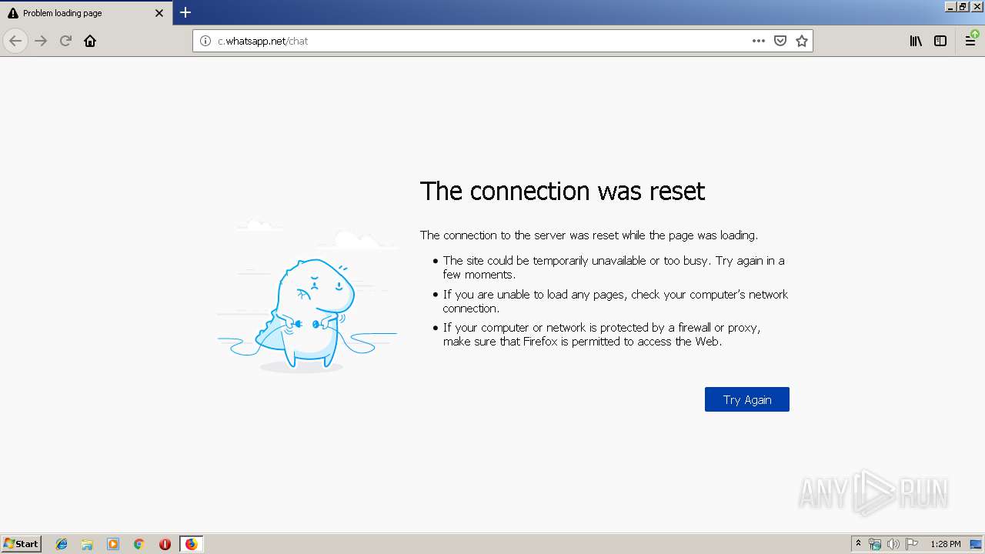Select the Problem loading page tab
Screen dimensions: 985x554
tap(86, 13)
